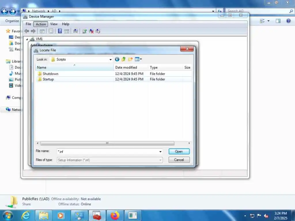The width and height of the screenshot is (295, 221).
Task: Collapse the VM1 tree node
Action: (27, 39)
